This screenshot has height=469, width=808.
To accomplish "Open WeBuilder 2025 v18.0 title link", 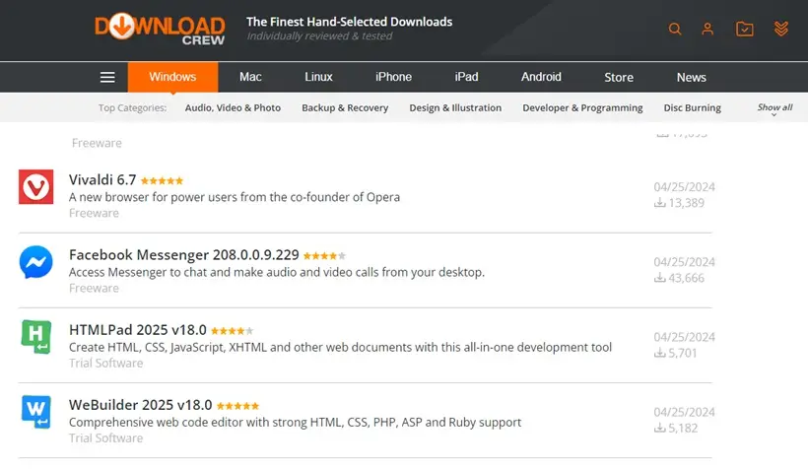I will tap(141, 405).
